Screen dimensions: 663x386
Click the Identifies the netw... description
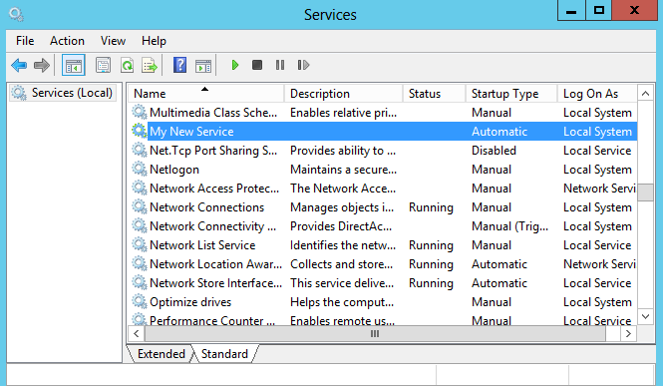point(343,245)
